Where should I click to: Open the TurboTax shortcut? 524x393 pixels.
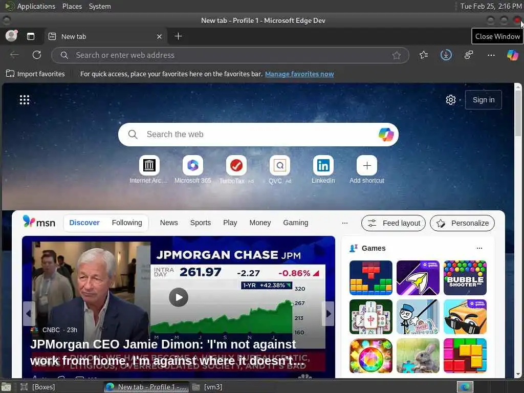tap(236, 169)
